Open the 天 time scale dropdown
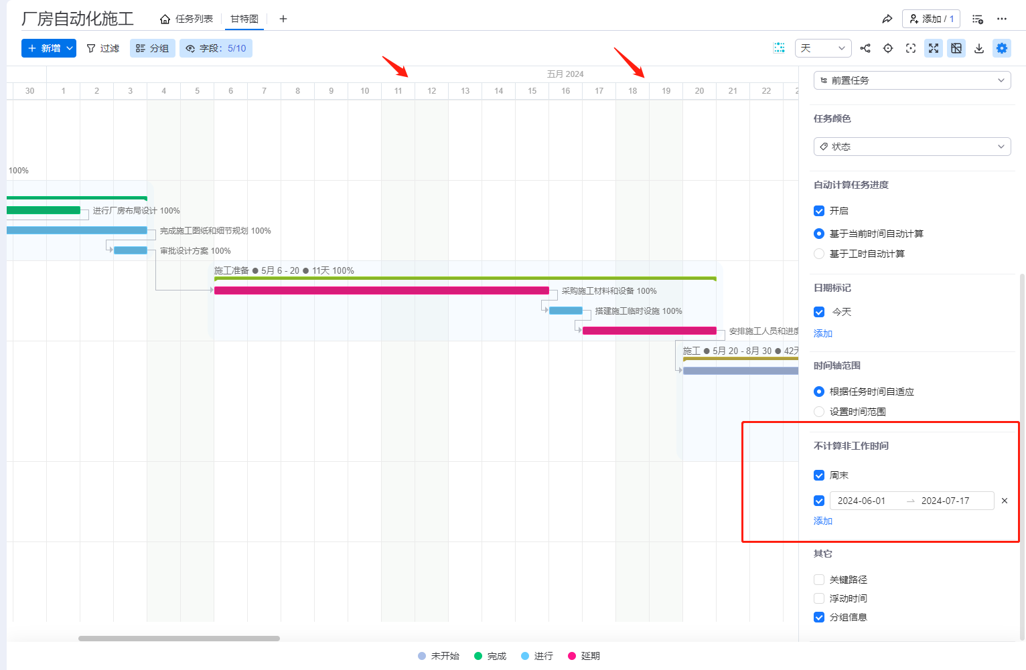Image resolution: width=1026 pixels, height=670 pixels. pyautogui.click(x=823, y=48)
